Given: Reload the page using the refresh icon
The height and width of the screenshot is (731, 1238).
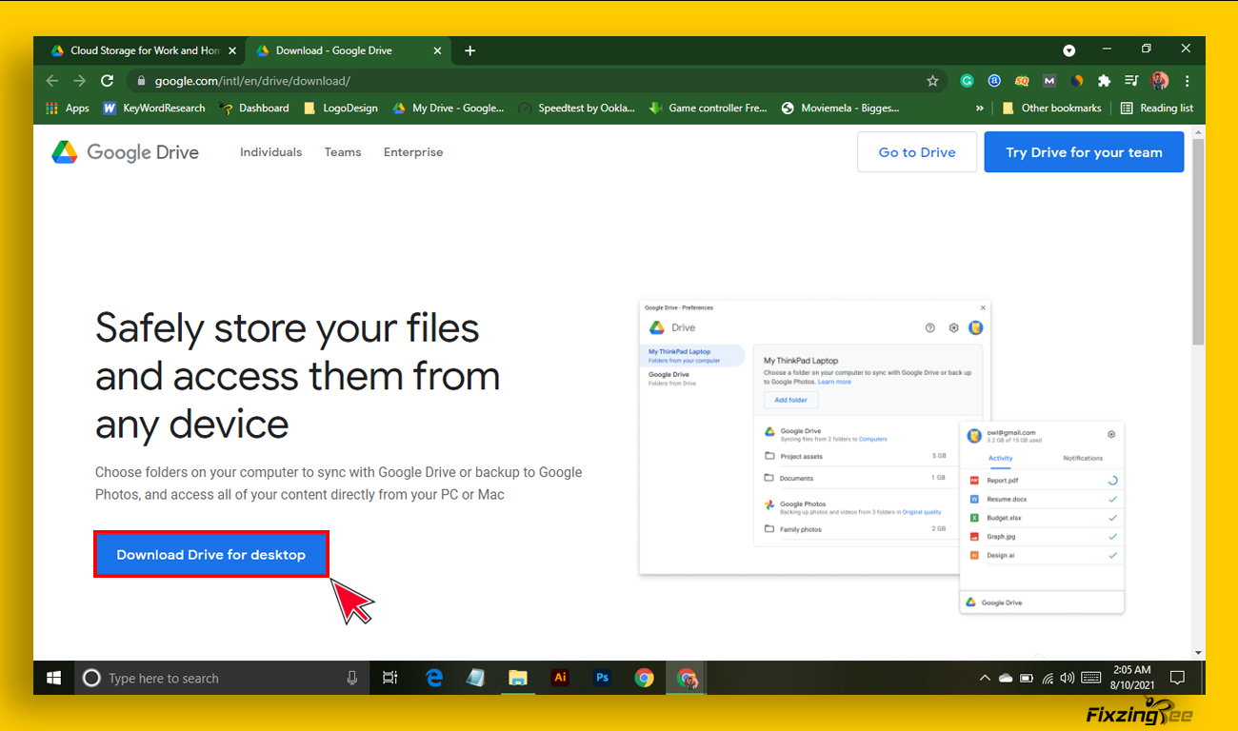Looking at the screenshot, I should (x=108, y=81).
